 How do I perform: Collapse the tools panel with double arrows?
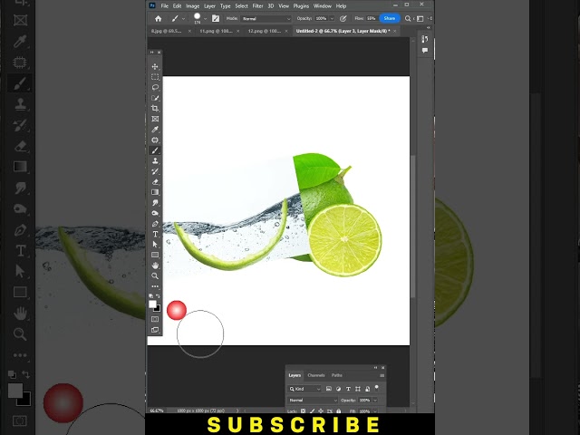[151, 53]
